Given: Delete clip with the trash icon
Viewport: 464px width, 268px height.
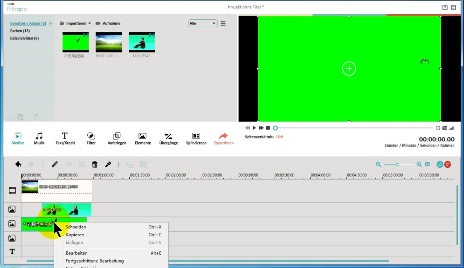Looking at the screenshot, I should pos(95,165).
